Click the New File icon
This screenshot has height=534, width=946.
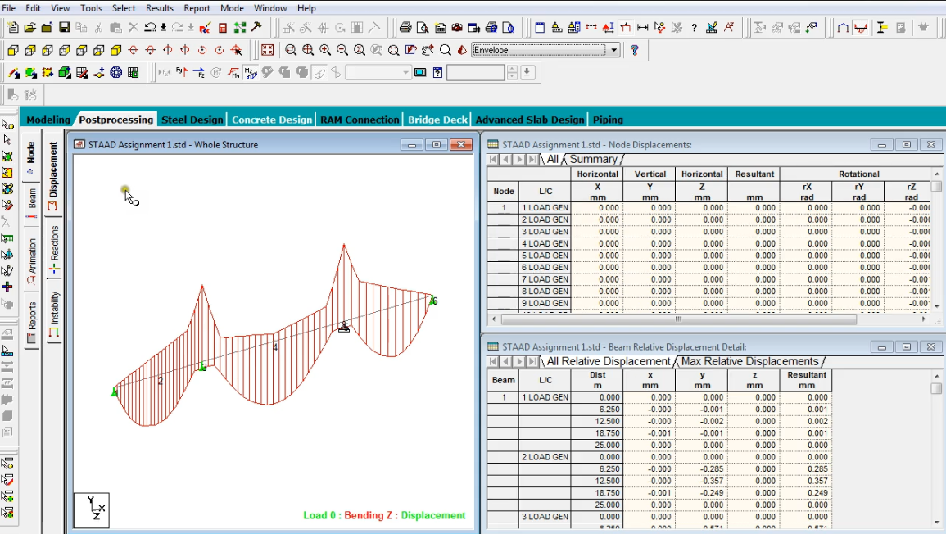[x=12, y=28]
